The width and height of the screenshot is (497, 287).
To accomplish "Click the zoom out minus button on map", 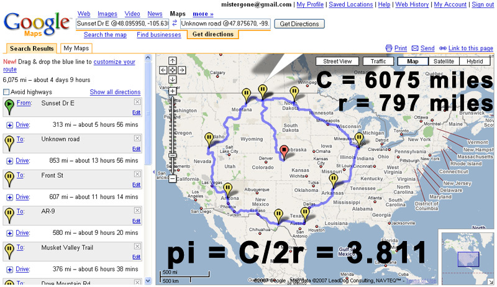I will tap(171, 179).
